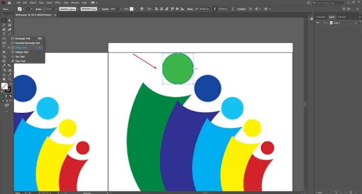Pick the Magic Wand tool
This screenshot has width=362, height=194.
coord(4,25)
